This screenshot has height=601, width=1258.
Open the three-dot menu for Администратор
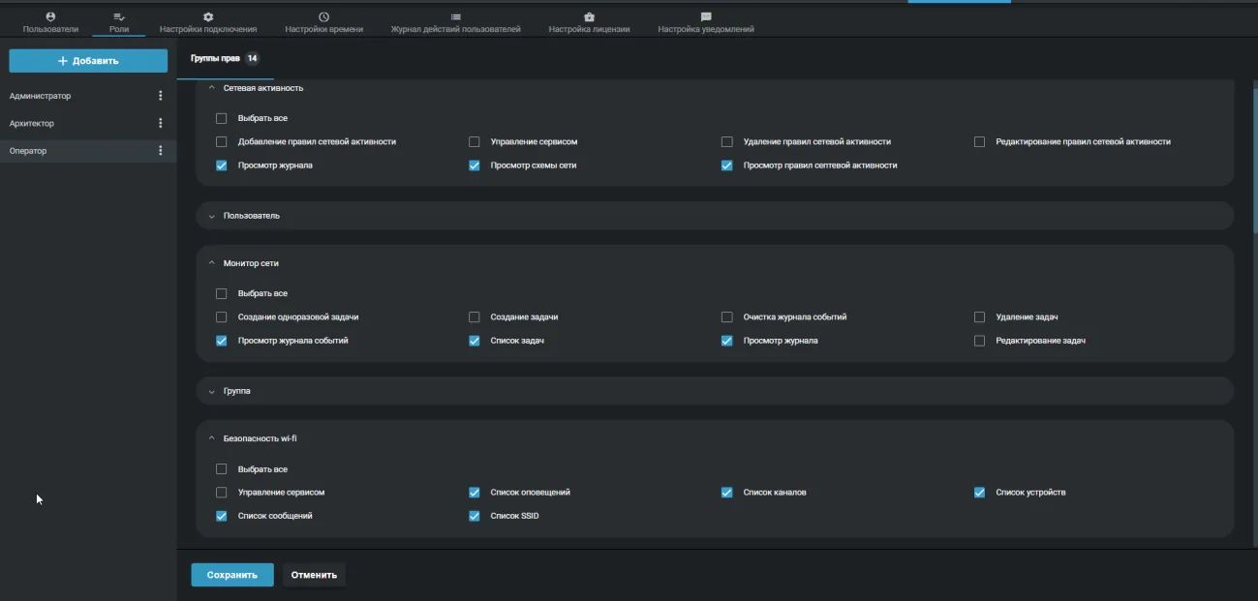[161, 96]
